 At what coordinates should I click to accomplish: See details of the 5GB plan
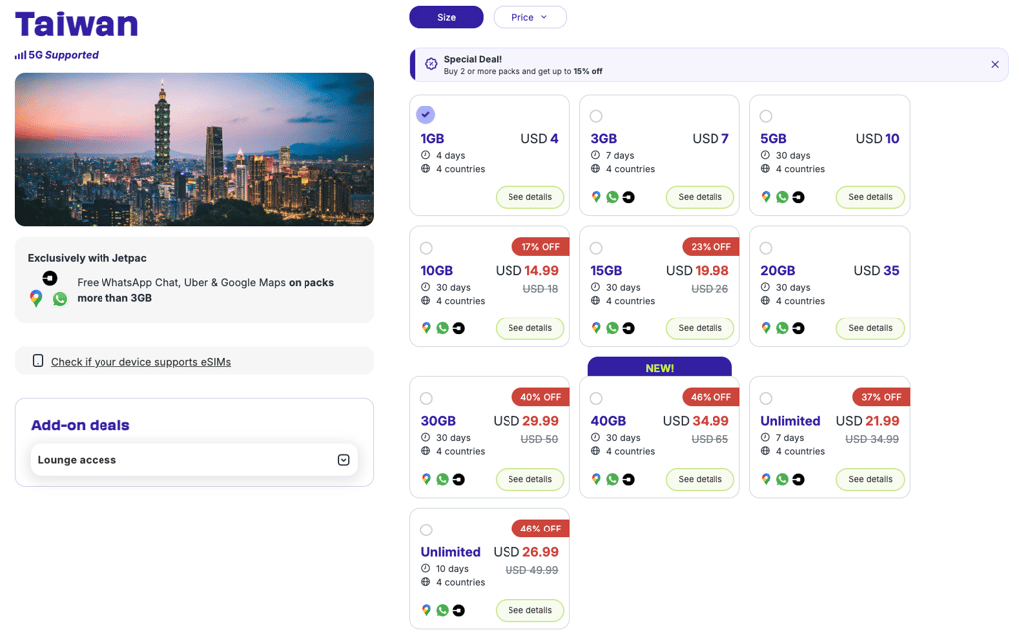(870, 197)
